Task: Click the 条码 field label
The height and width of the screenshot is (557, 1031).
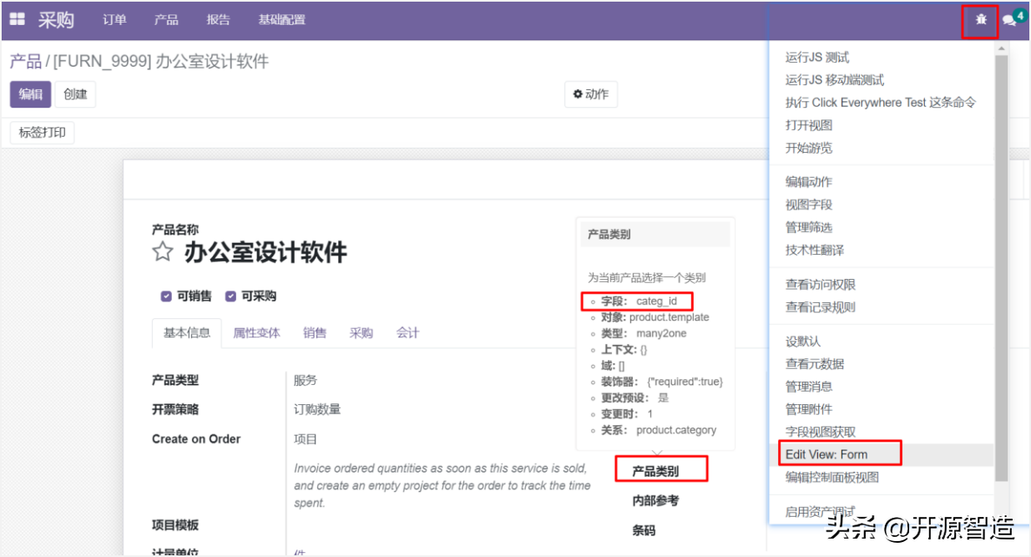Action: point(644,530)
